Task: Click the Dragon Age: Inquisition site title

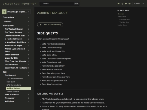Action: point(20,4)
